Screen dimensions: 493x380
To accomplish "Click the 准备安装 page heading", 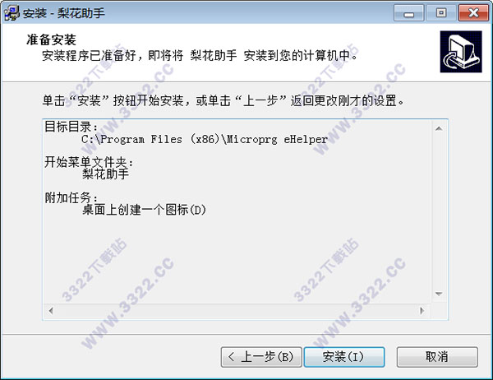I will (x=51, y=40).
